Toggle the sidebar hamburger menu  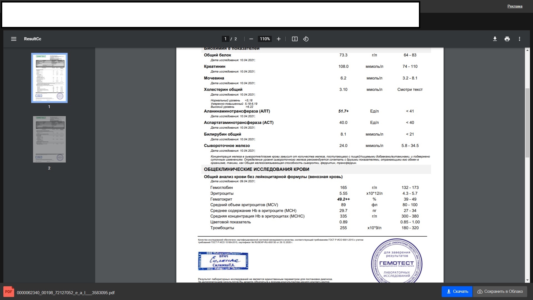click(x=14, y=39)
